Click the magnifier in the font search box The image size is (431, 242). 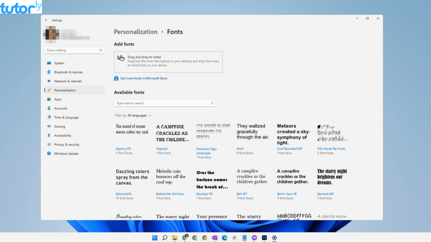(212, 103)
